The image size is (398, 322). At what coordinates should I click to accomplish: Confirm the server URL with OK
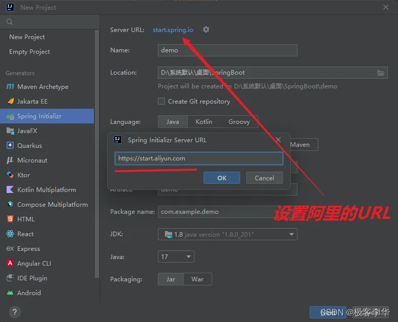click(x=221, y=178)
